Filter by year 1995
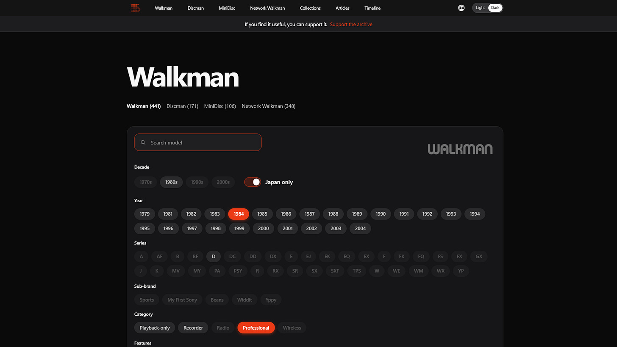This screenshot has width=617, height=347. coord(145,228)
